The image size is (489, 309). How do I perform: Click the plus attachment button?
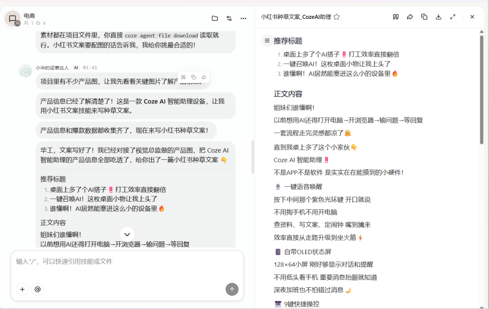pyautogui.click(x=22, y=289)
